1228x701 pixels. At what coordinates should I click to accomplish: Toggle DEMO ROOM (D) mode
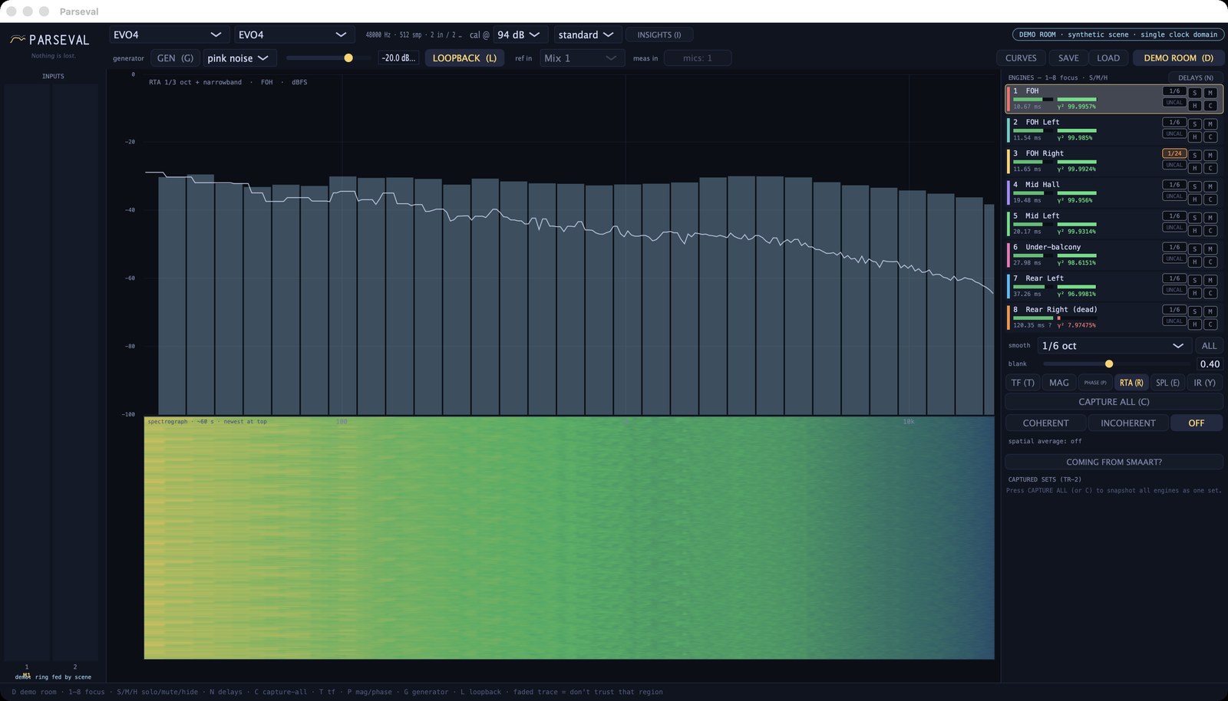tap(1178, 58)
